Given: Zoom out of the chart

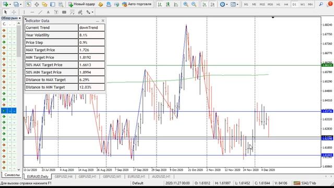Looking at the screenshot, I should pos(194,4).
